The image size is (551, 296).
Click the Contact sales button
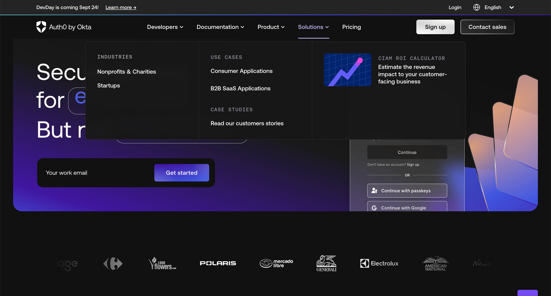point(487,27)
